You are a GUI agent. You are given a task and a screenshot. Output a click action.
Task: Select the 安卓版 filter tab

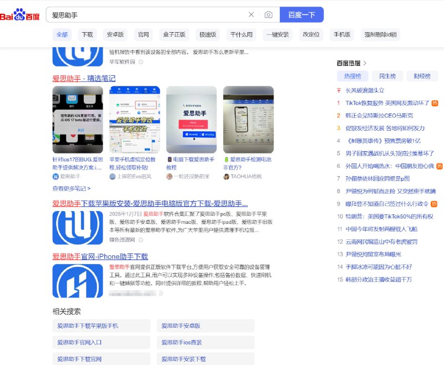tap(115, 35)
